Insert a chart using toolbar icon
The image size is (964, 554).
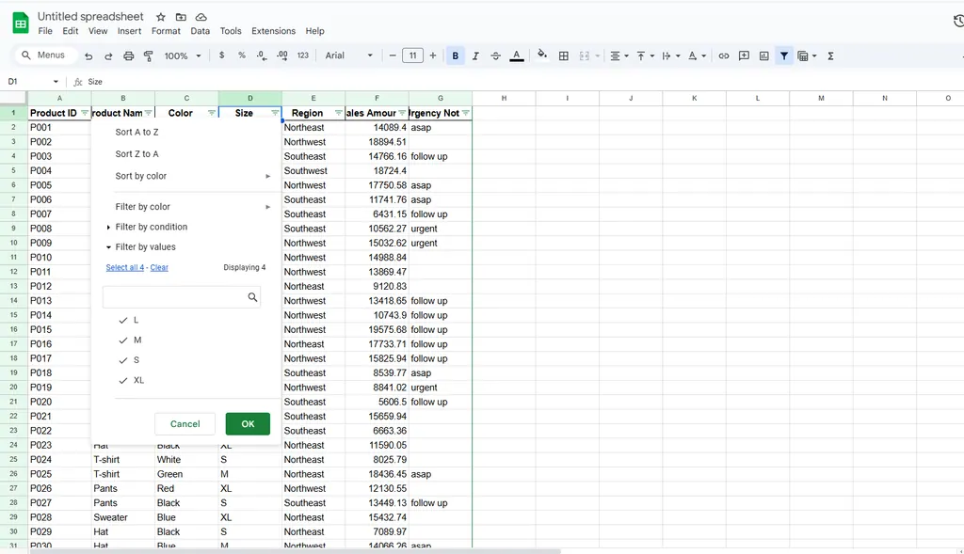click(x=763, y=56)
